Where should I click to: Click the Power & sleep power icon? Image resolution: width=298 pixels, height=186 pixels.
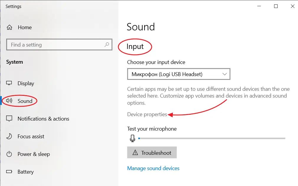click(9, 154)
